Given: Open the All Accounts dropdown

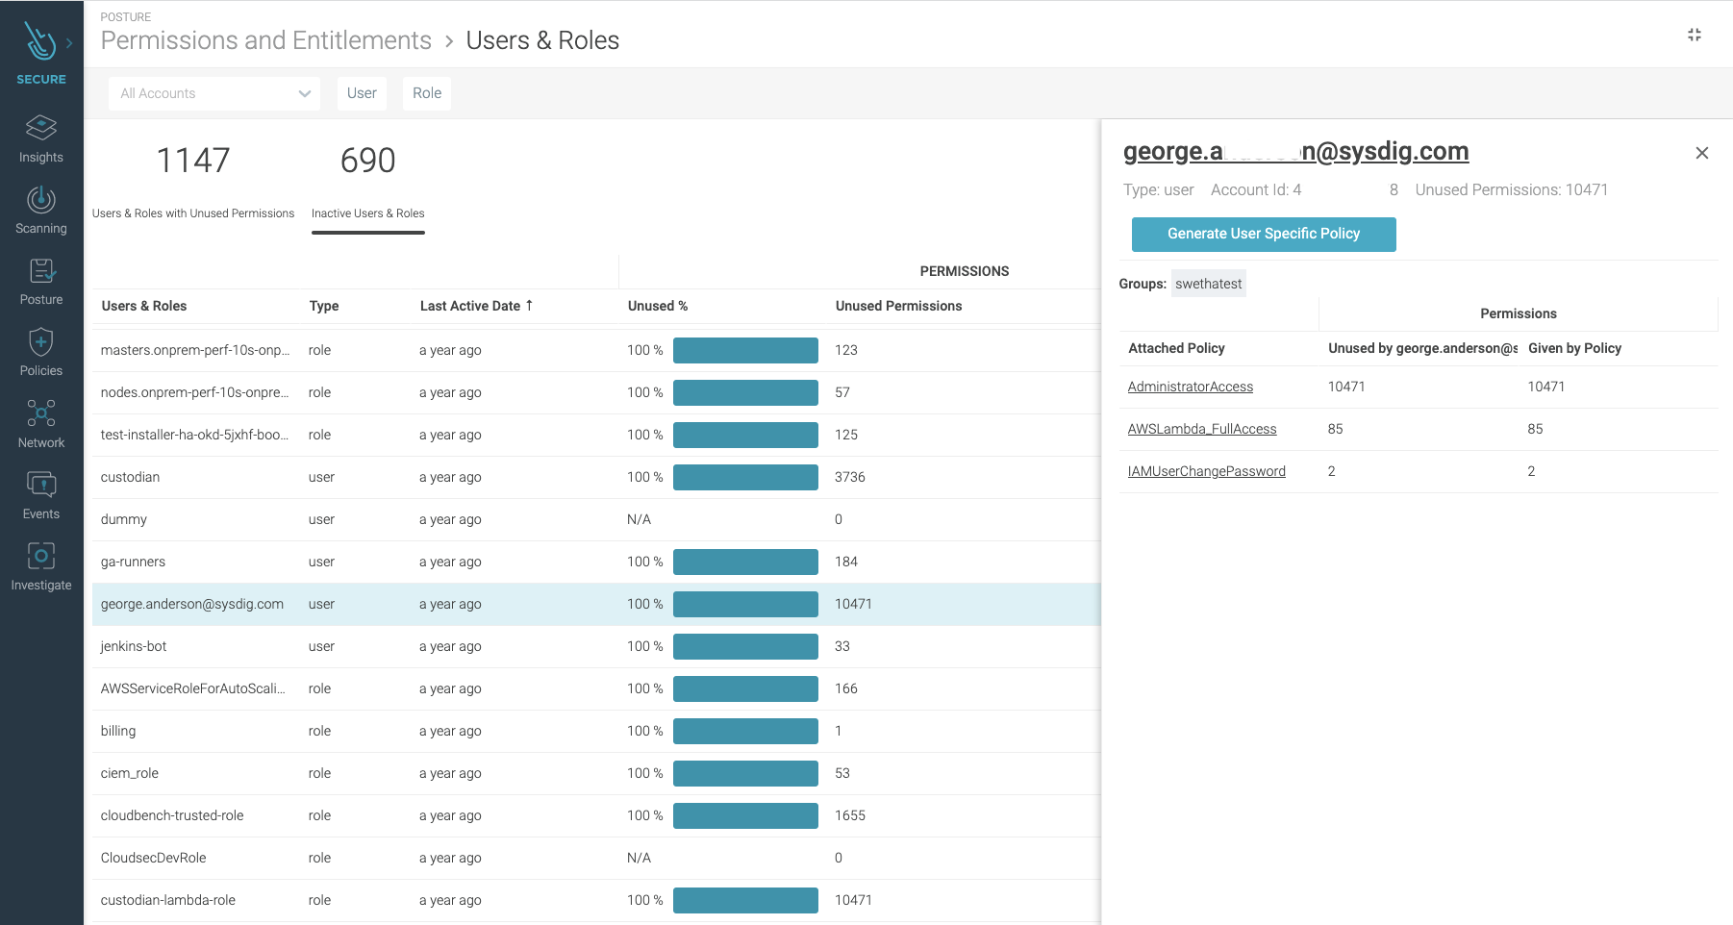Looking at the screenshot, I should (x=214, y=93).
